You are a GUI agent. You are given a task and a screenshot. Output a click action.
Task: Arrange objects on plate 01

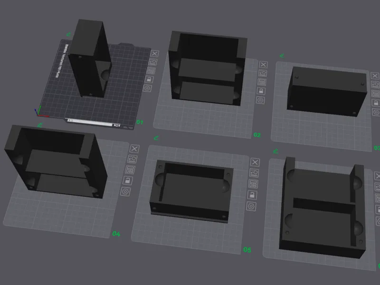click(x=151, y=71)
